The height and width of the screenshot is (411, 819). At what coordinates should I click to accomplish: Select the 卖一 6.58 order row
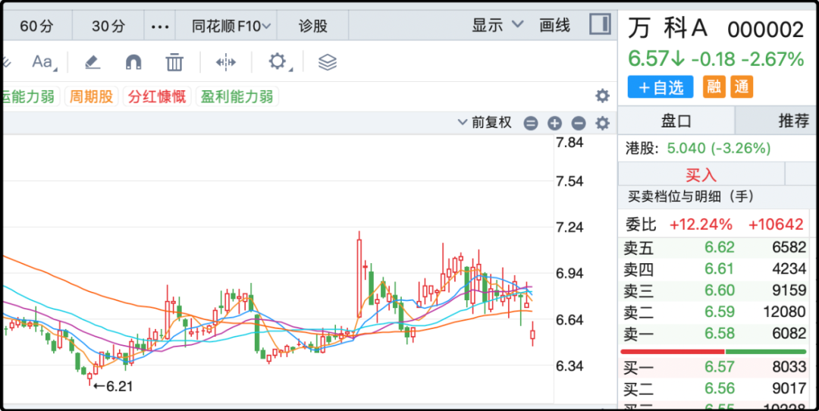point(715,333)
